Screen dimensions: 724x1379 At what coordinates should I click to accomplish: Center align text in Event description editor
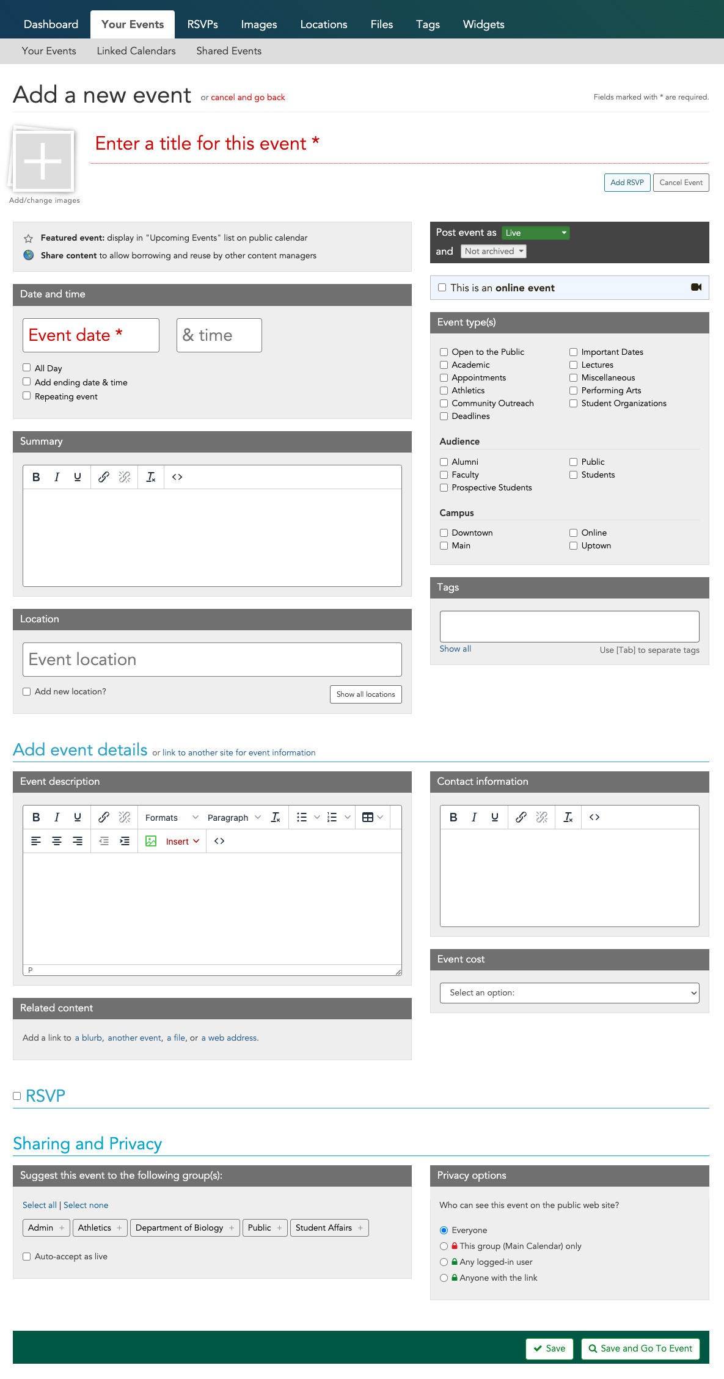tap(57, 841)
